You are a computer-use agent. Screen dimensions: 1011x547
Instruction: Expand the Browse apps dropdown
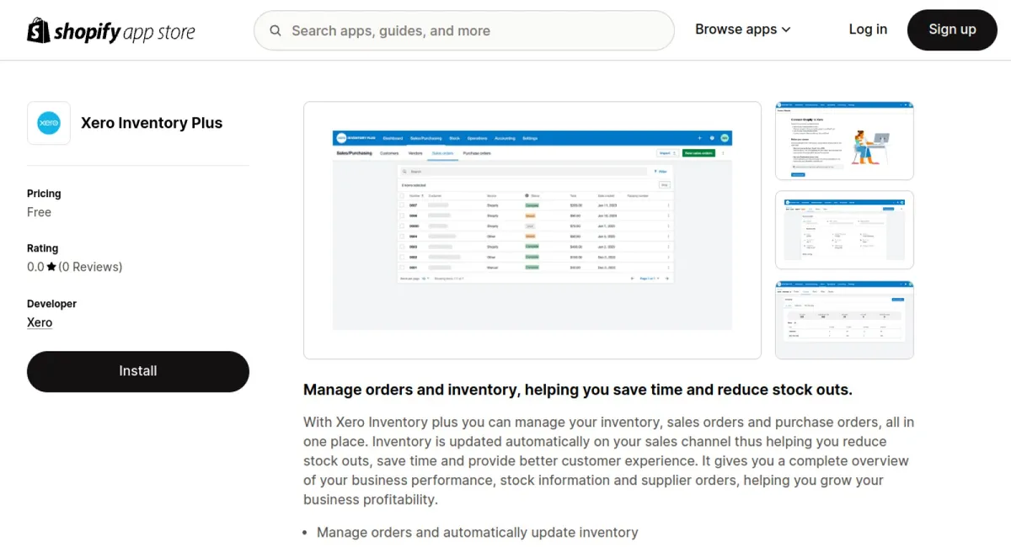click(743, 29)
